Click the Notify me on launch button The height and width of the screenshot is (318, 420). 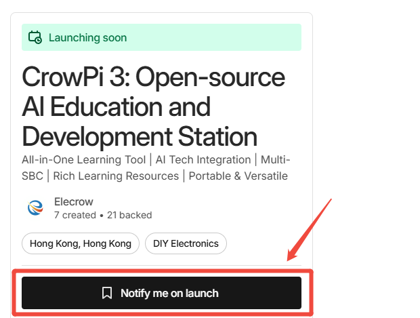pyautogui.click(x=161, y=293)
